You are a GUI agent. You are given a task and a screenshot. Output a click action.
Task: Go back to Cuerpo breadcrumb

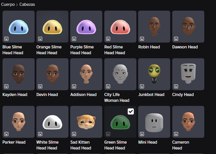8,4
